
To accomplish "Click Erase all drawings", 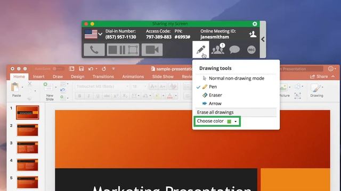I will [236, 112].
